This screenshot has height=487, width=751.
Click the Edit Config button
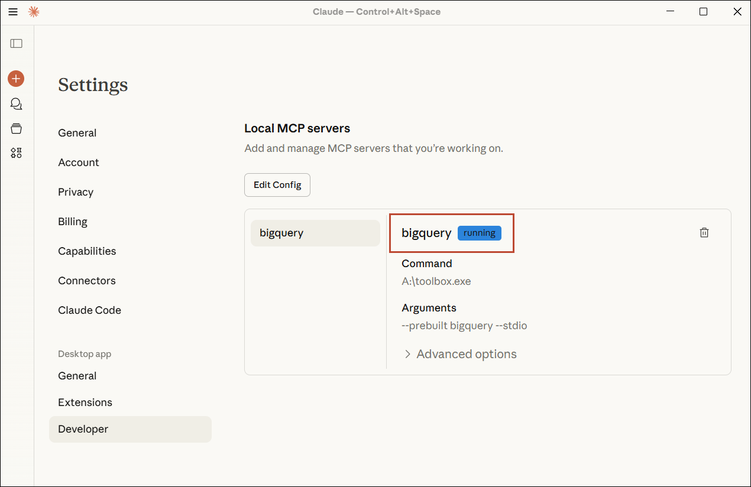pyautogui.click(x=277, y=185)
